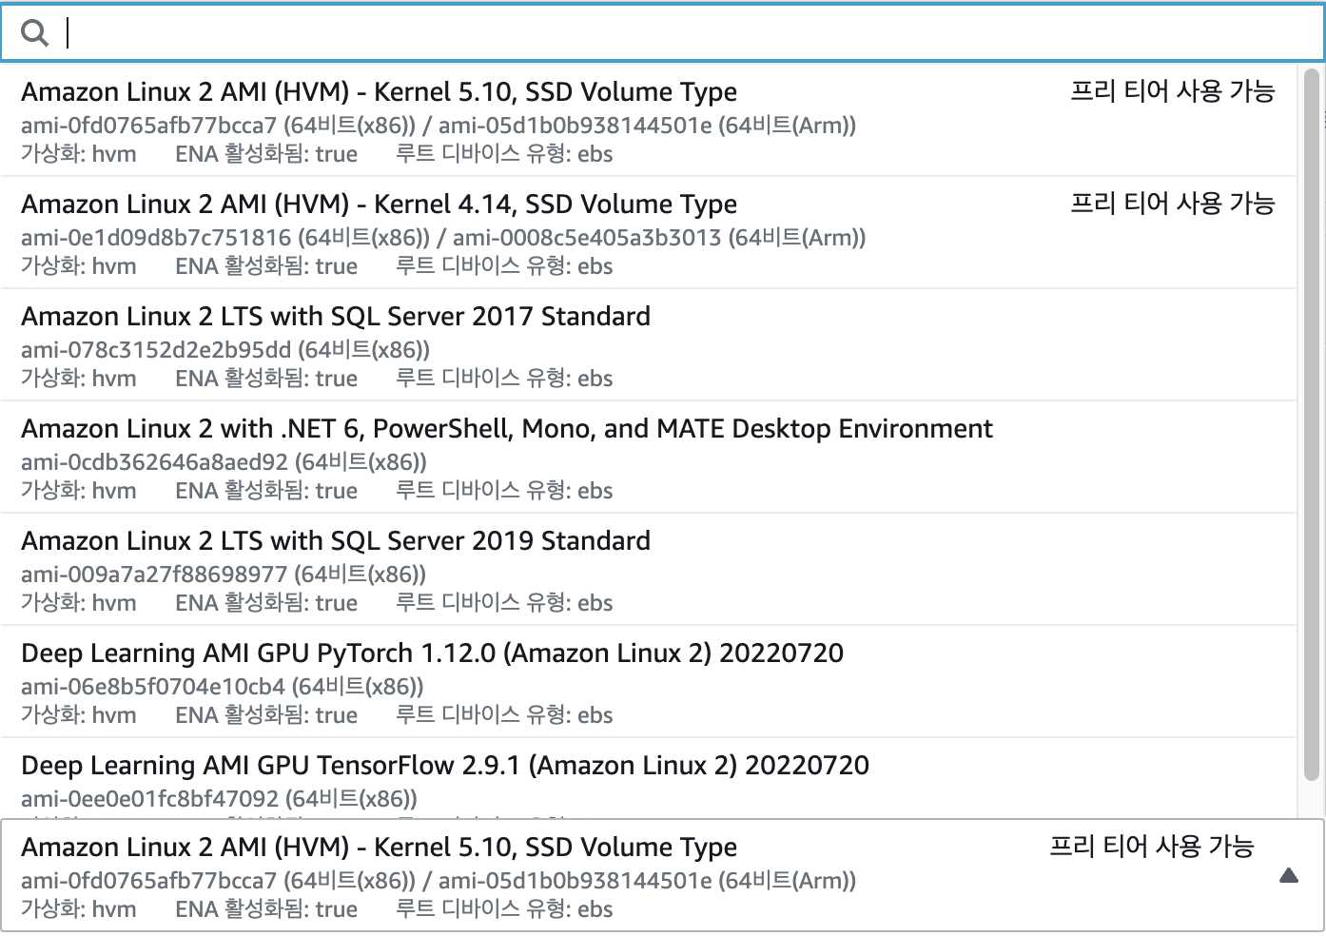Collapse the AMI dropdown with the up arrow

1289,875
